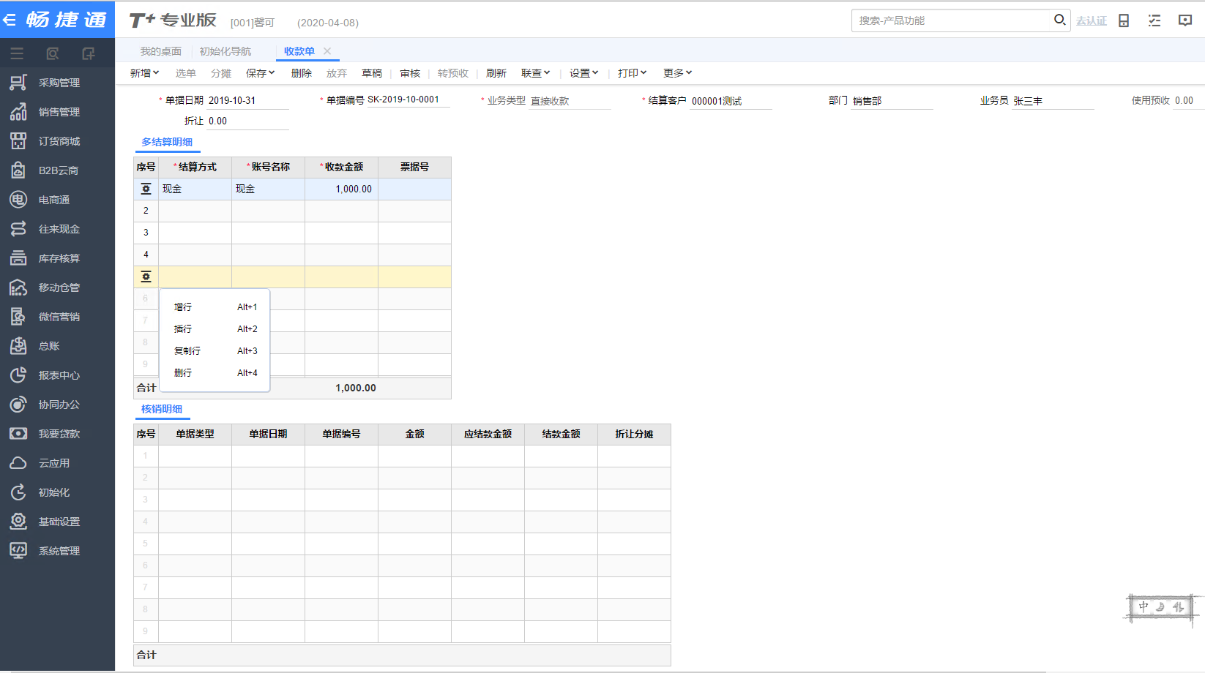Click 刷新 in toolbar

pos(496,73)
